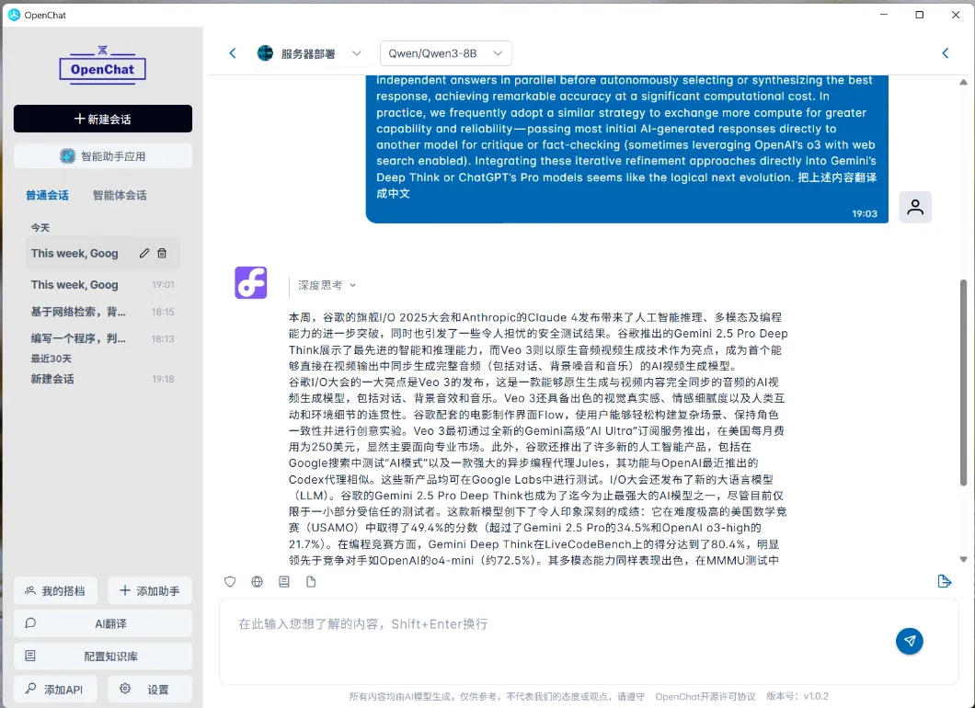Image resolution: width=975 pixels, height=708 pixels.
Task: Send the message with the paper plane button
Action: [910, 641]
